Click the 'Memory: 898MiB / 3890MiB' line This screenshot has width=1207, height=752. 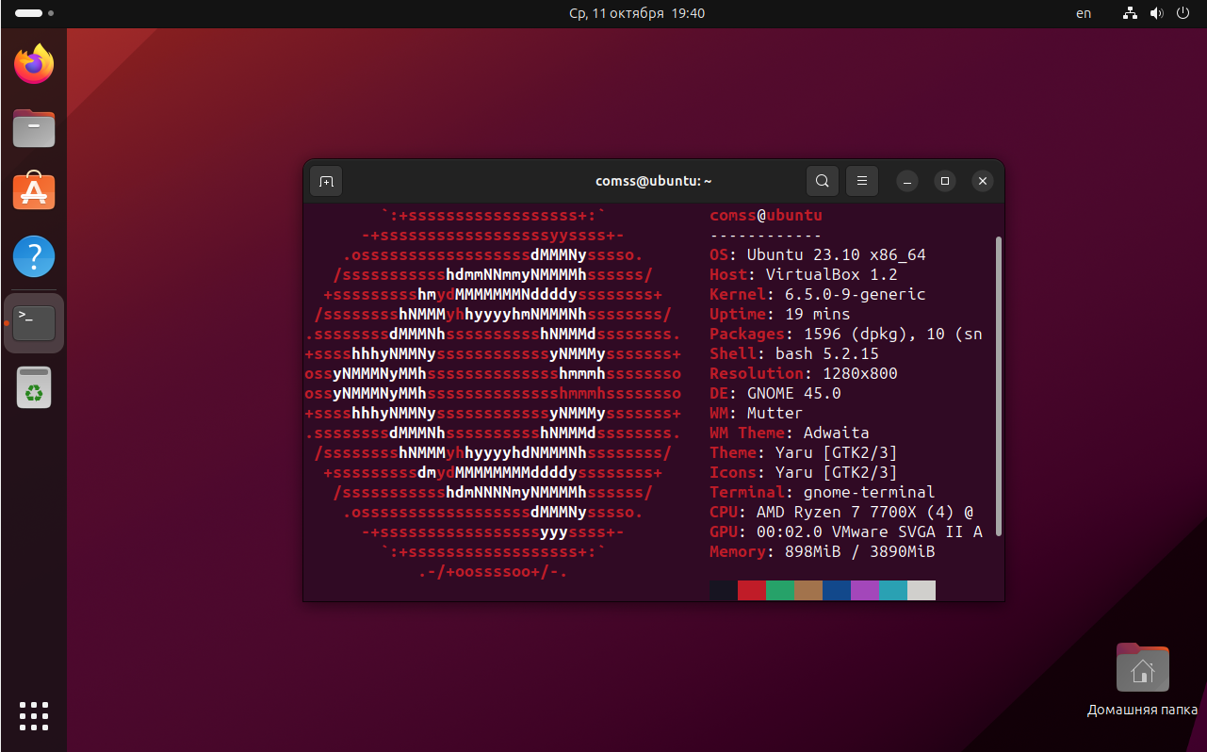click(823, 551)
